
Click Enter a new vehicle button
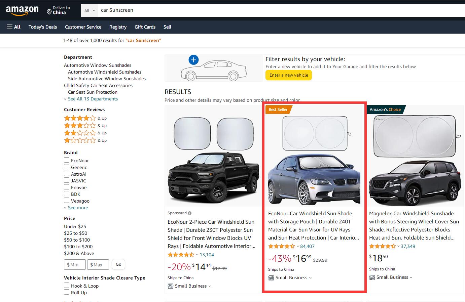point(289,75)
